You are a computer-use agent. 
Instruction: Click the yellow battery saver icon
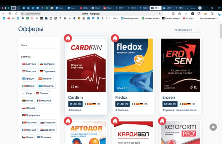(206, 14)
